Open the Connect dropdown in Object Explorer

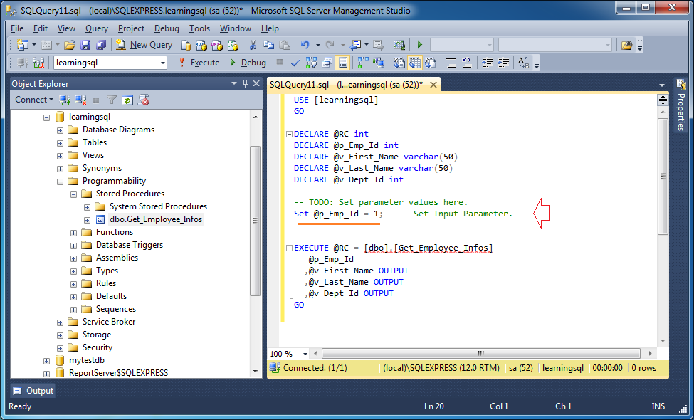[34, 100]
